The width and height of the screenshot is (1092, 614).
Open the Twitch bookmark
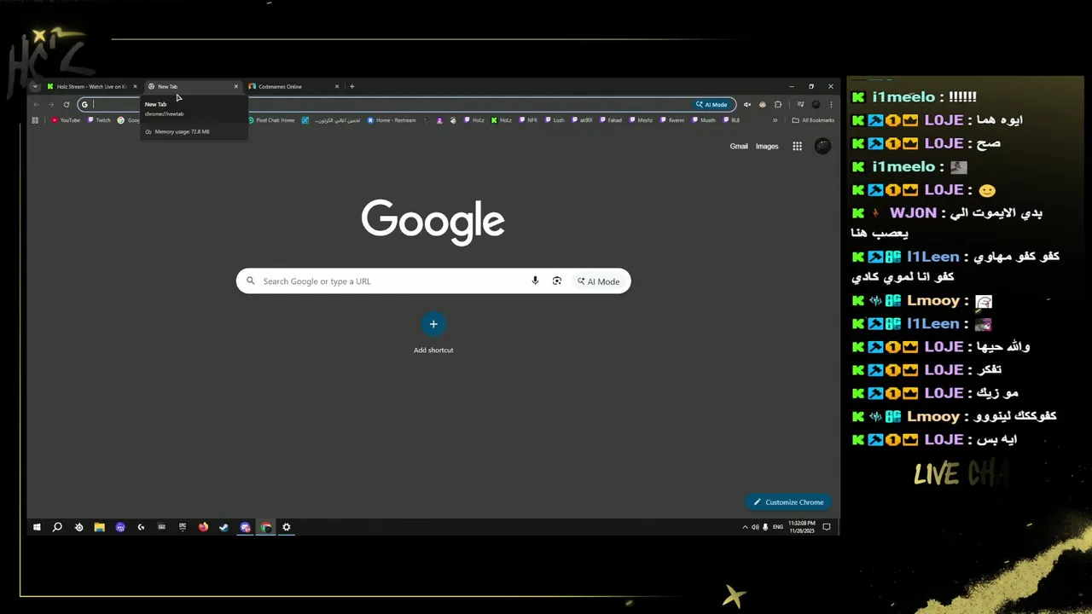pyautogui.click(x=99, y=120)
